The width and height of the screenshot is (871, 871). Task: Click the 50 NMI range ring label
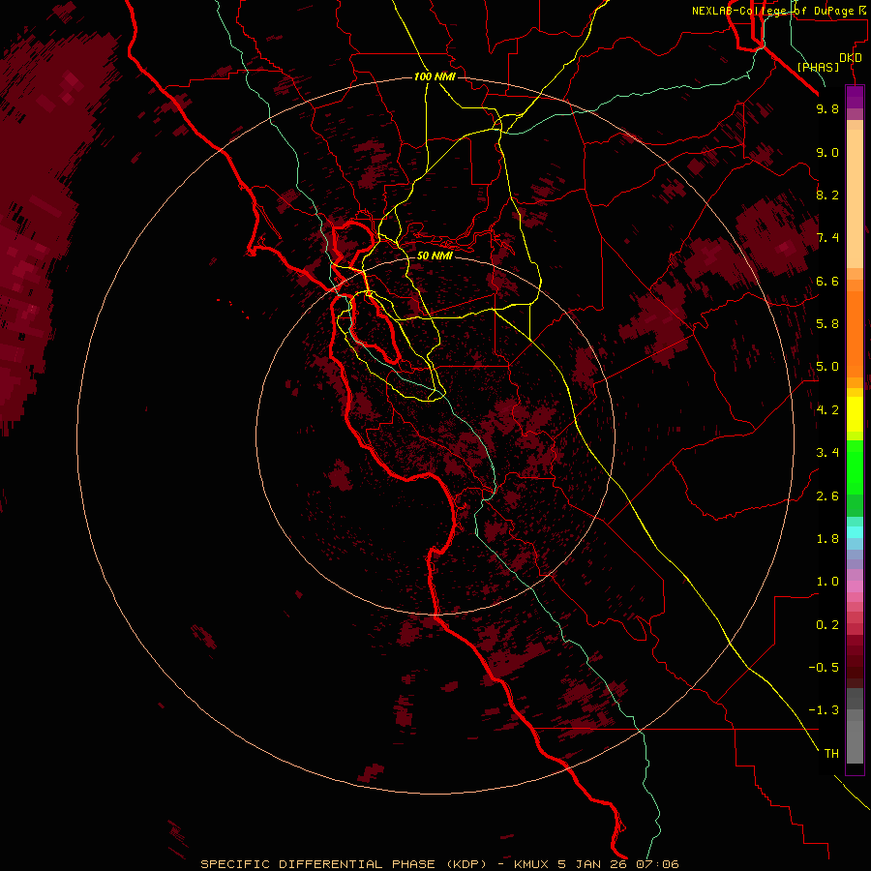(435, 256)
